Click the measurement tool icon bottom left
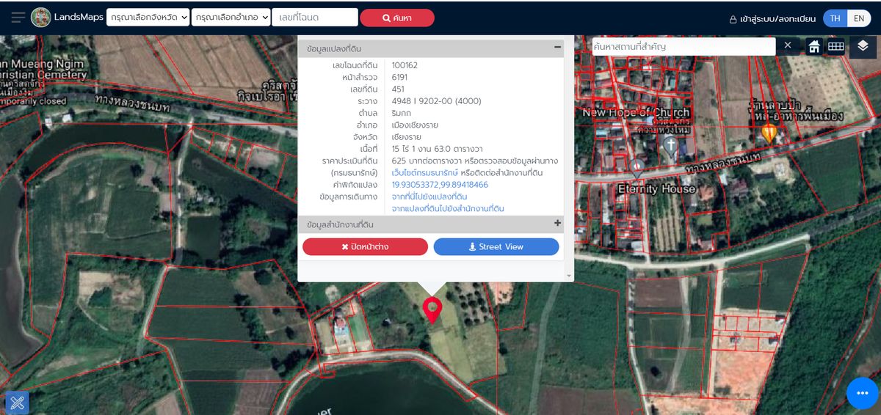Screen dimensions: 881x415 click(x=18, y=402)
